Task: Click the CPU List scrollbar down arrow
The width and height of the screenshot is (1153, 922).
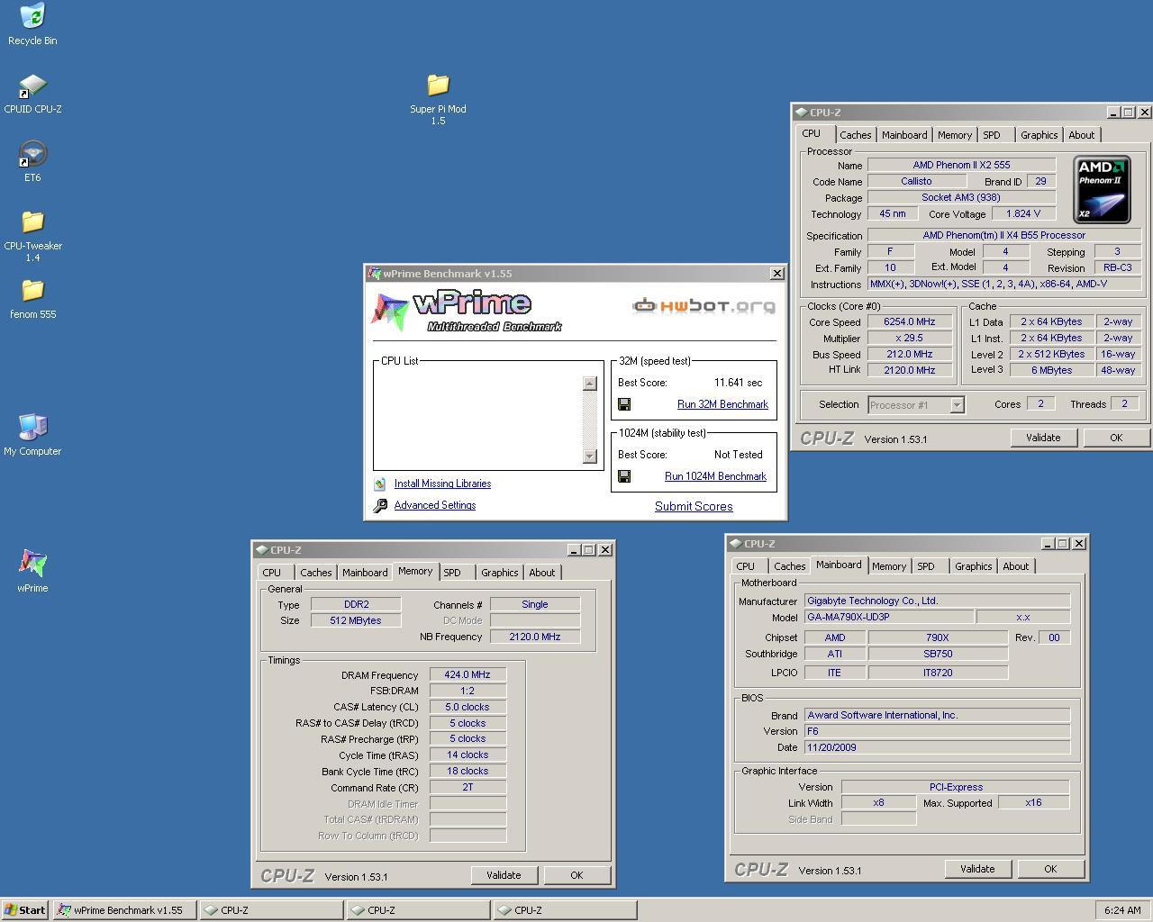Action: click(590, 456)
